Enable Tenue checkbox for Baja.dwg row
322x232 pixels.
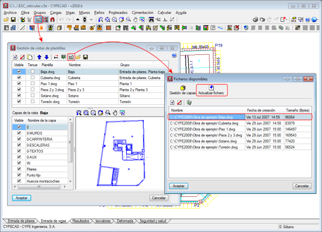click(x=32, y=72)
